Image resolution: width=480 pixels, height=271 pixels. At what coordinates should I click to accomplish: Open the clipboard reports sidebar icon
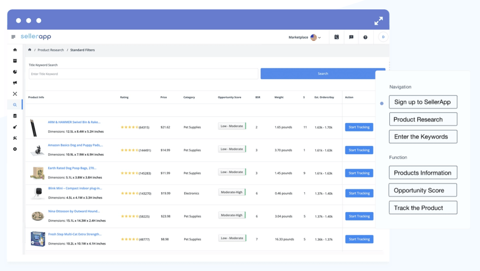click(15, 116)
